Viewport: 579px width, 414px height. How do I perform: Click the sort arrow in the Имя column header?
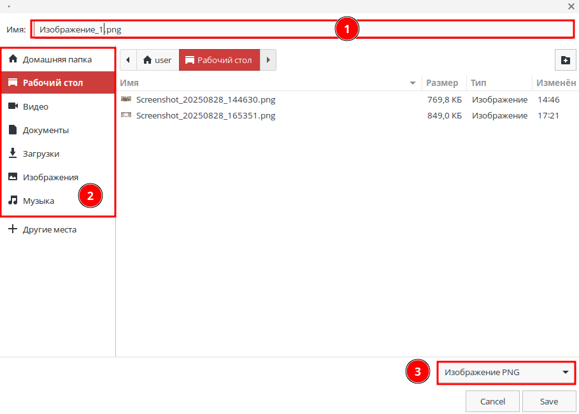click(413, 83)
